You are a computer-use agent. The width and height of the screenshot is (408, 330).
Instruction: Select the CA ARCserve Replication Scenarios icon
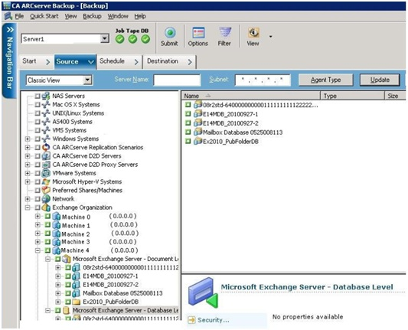coord(46,147)
